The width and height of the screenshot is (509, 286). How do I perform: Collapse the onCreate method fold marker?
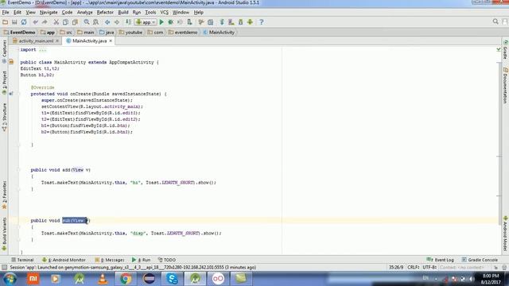pos(18,94)
